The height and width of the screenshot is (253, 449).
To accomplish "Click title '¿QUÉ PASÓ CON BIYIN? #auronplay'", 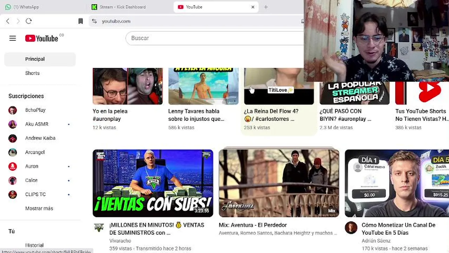I will pyautogui.click(x=345, y=115).
